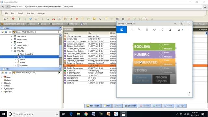Click the BacnetNetwork breadcrumb tab
The height and width of the screenshot is (117, 208).
point(57,24)
